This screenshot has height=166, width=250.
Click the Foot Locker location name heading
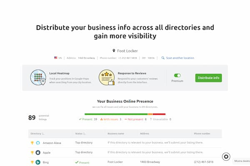(127, 51)
